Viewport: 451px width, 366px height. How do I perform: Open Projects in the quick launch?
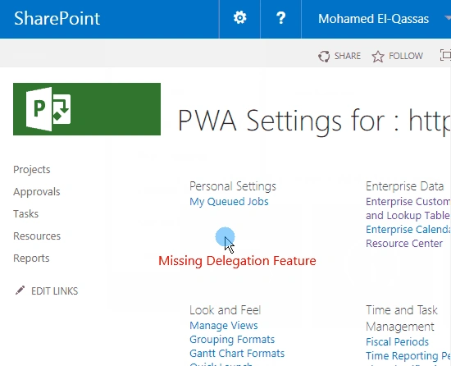[32, 170]
